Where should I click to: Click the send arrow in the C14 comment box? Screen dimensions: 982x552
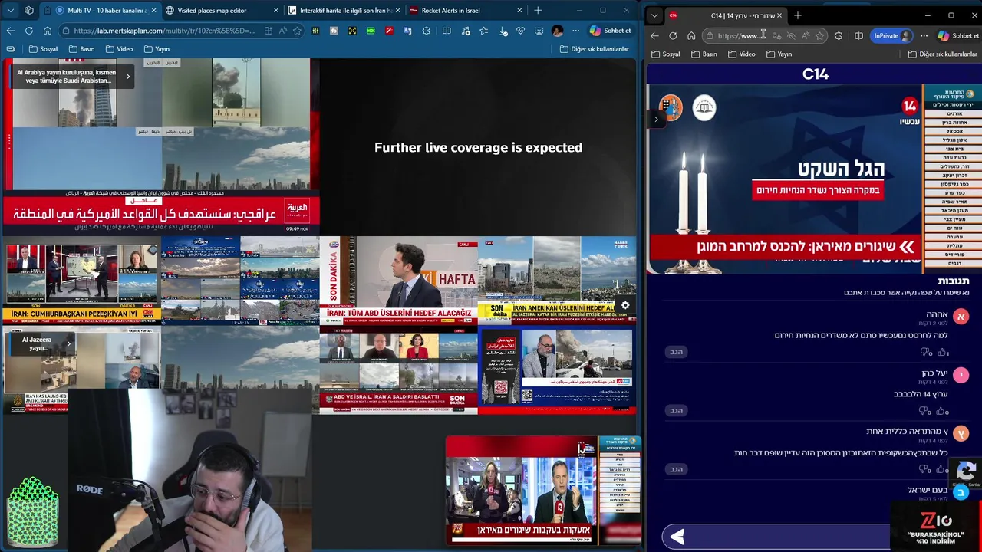coord(677,537)
